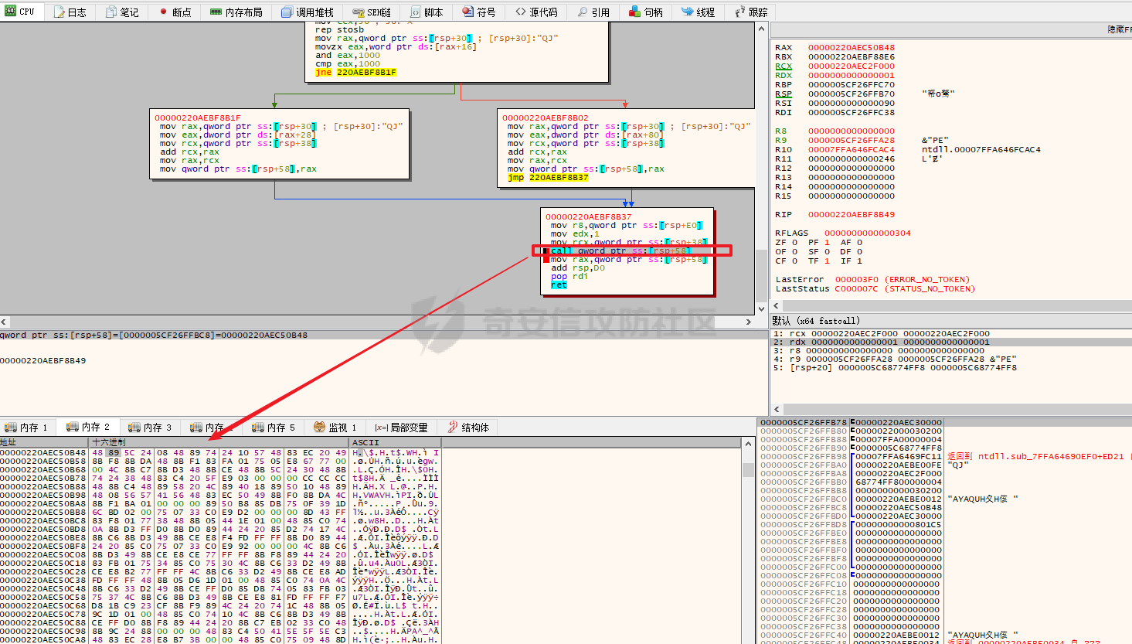Screen dimensions: 1132x644
Task: Toggle the CF flag value
Action: tap(795, 261)
